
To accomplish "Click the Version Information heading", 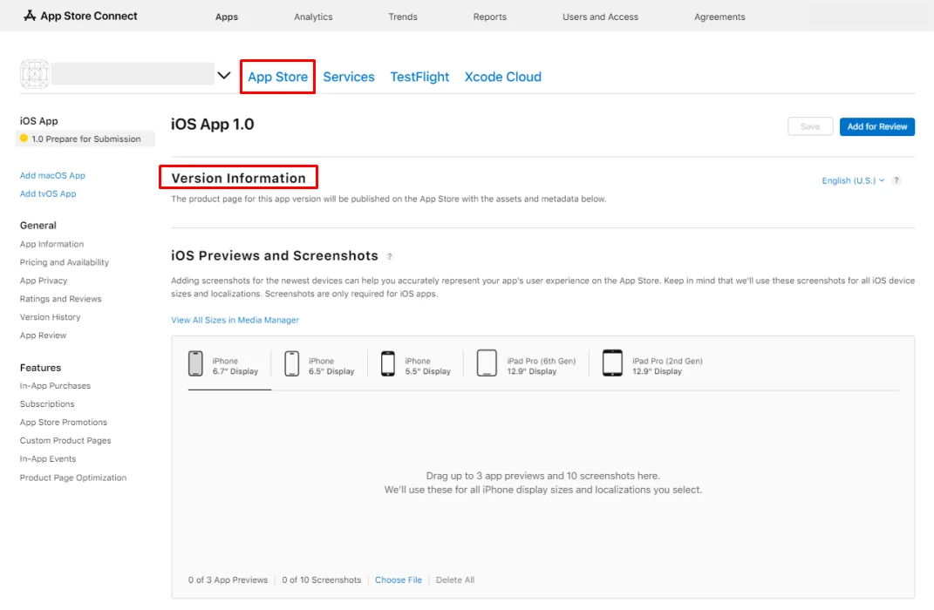I will point(238,178).
